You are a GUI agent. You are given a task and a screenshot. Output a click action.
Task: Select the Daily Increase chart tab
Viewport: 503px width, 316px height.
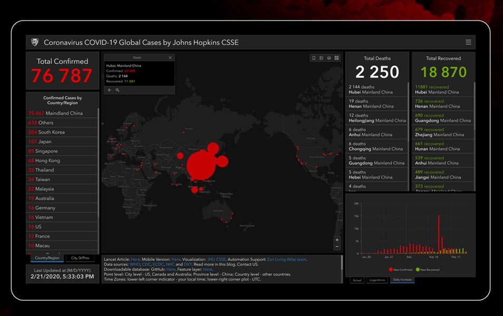pyautogui.click(x=402, y=280)
